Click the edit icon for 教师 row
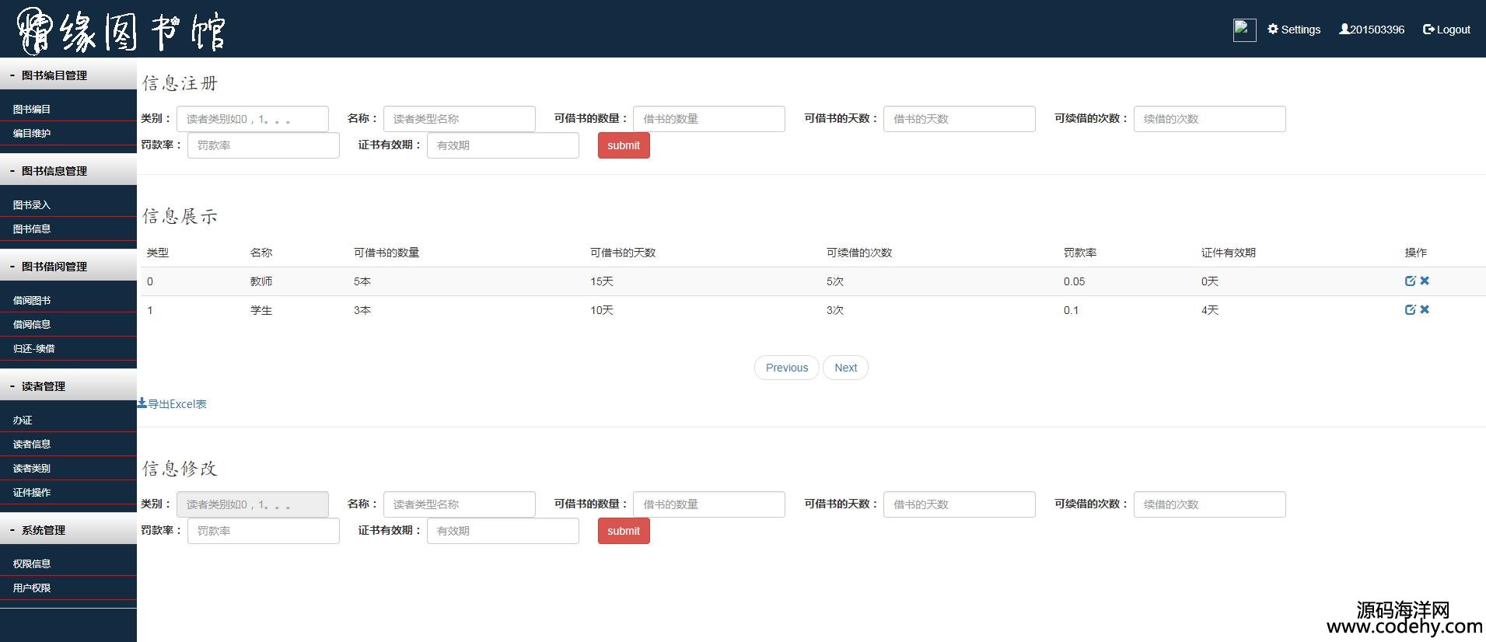This screenshot has width=1486, height=642. point(1410,281)
